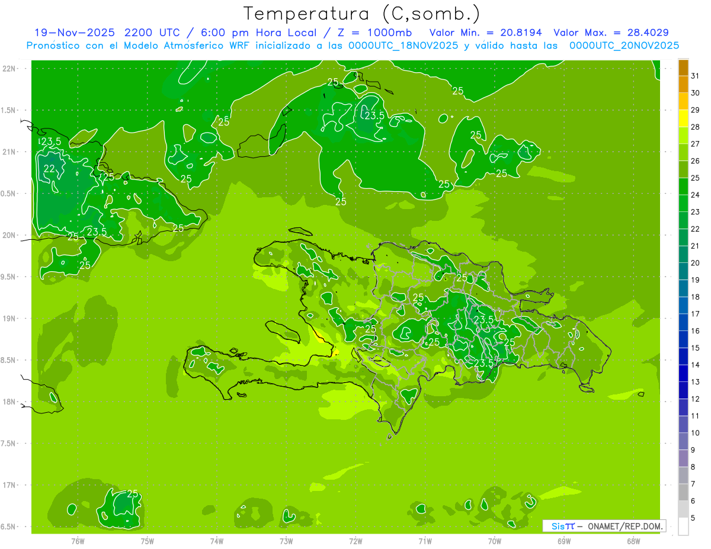Image resolution: width=711 pixels, height=549 pixels.
Task: Click the "Valor Min. = 20.8194" readout
Action: 485,33
